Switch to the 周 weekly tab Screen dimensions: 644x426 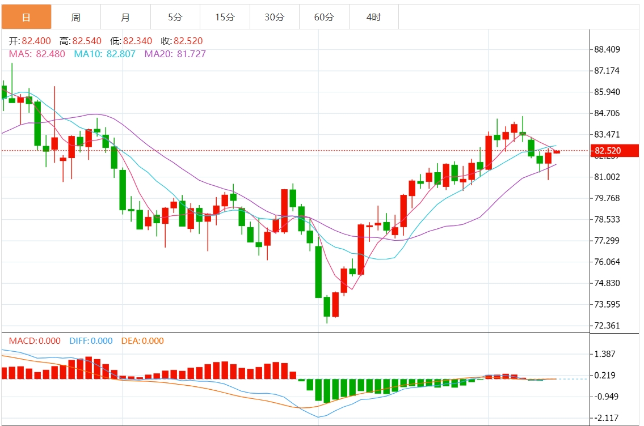coord(76,17)
